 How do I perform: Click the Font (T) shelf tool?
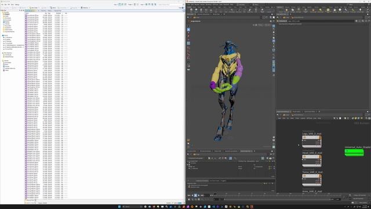point(256,10)
